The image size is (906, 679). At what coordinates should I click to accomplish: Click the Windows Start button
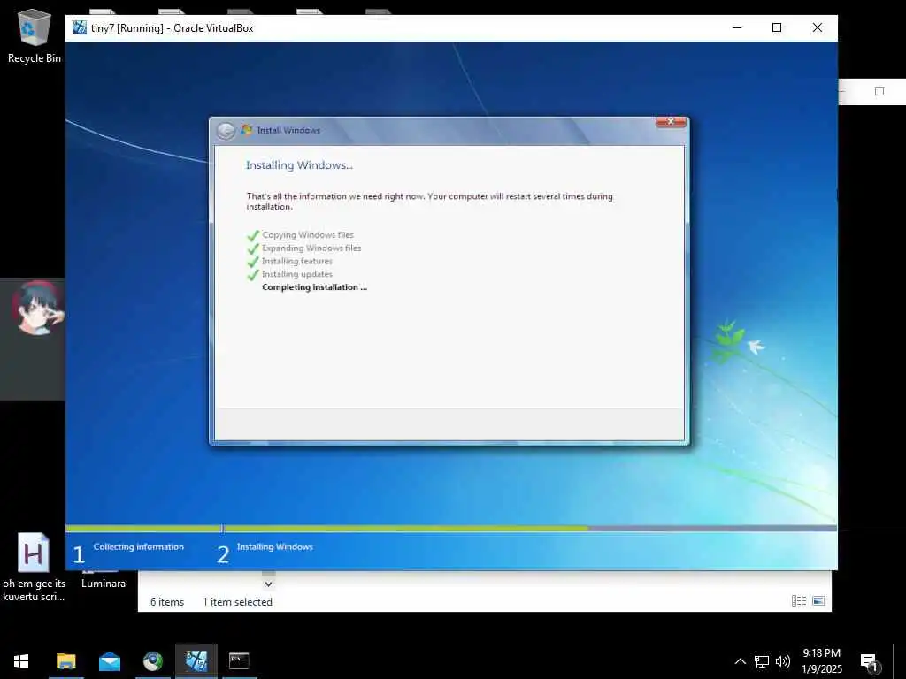pos(21,660)
